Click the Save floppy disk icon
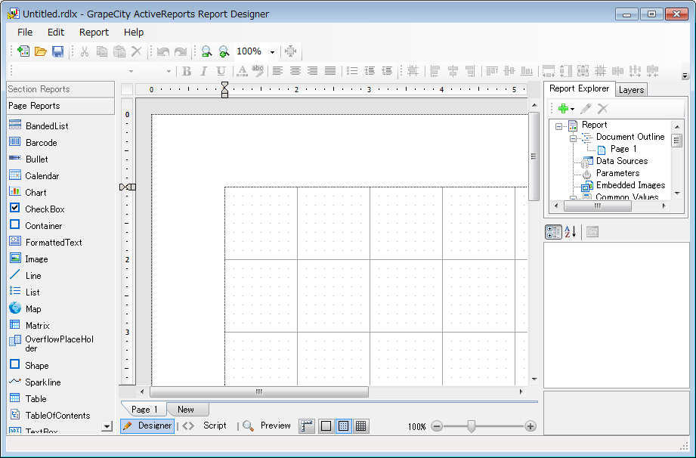This screenshot has width=696, height=458. (x=57, y=51)
